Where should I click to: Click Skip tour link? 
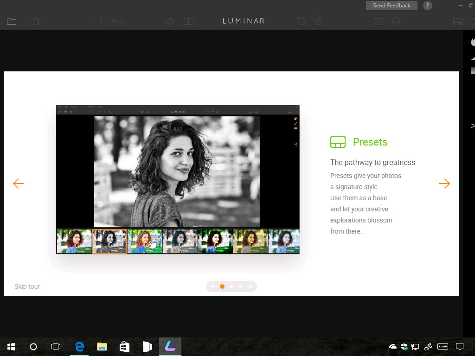(27, 286)
